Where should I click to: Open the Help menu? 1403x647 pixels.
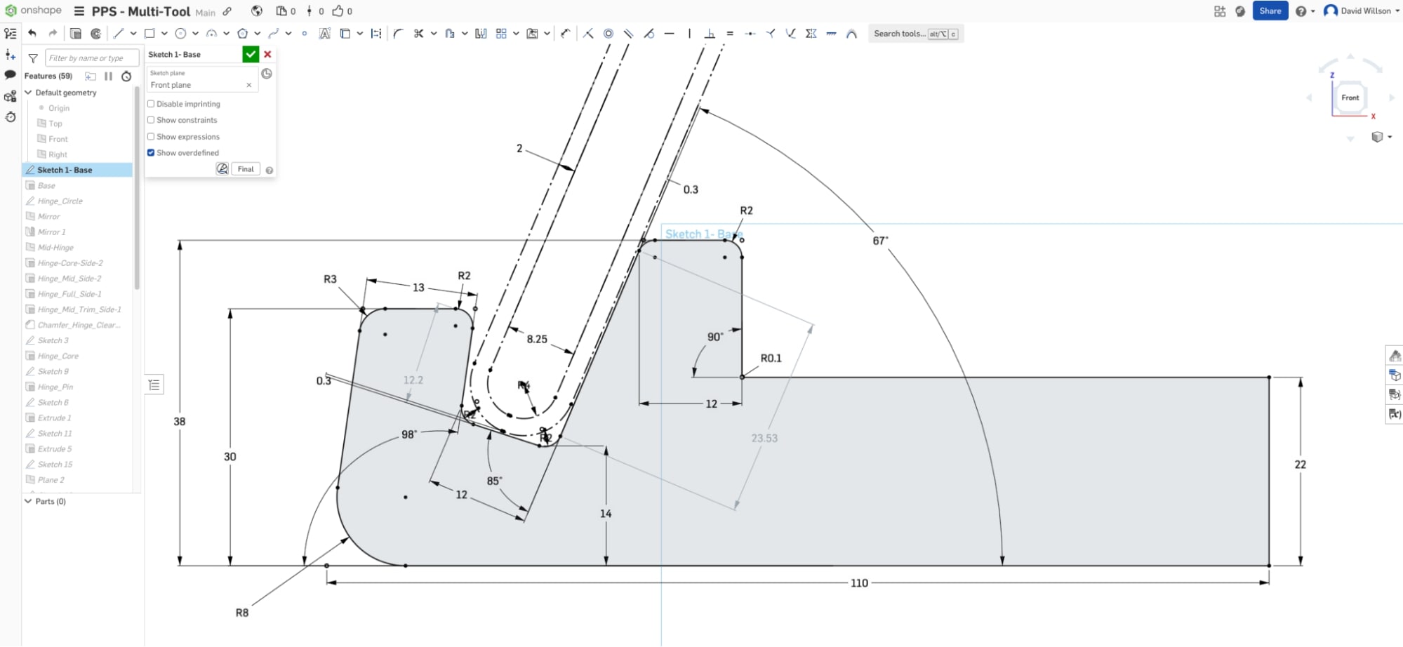point(1305,11)
